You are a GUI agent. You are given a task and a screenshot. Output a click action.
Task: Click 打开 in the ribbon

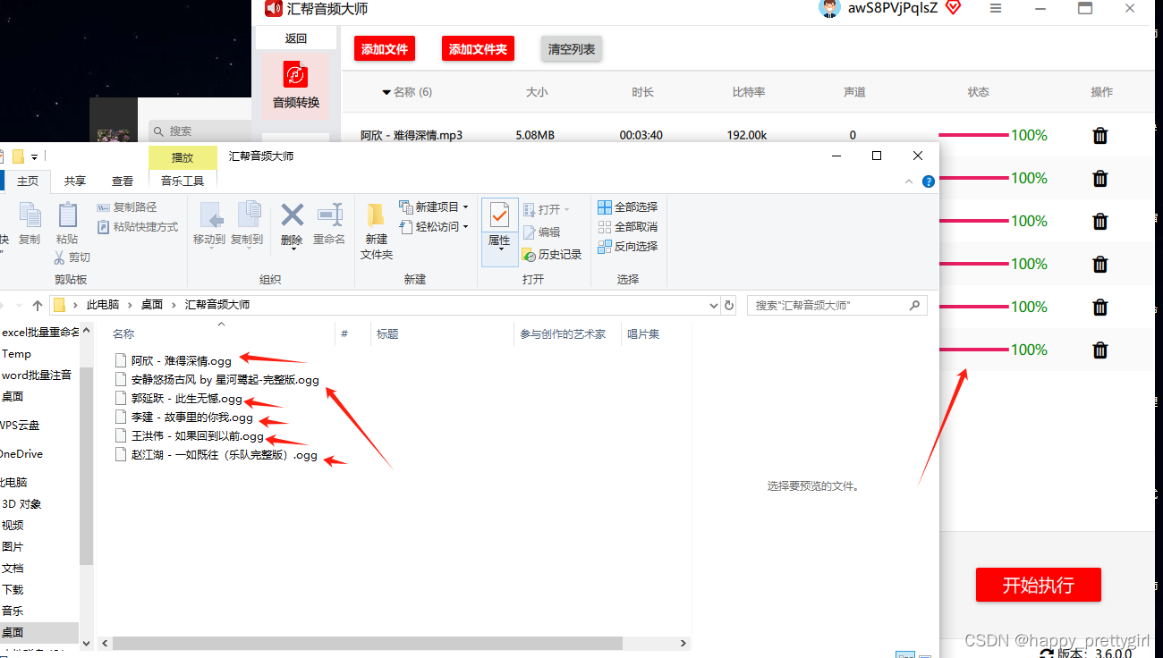point(546,209)
